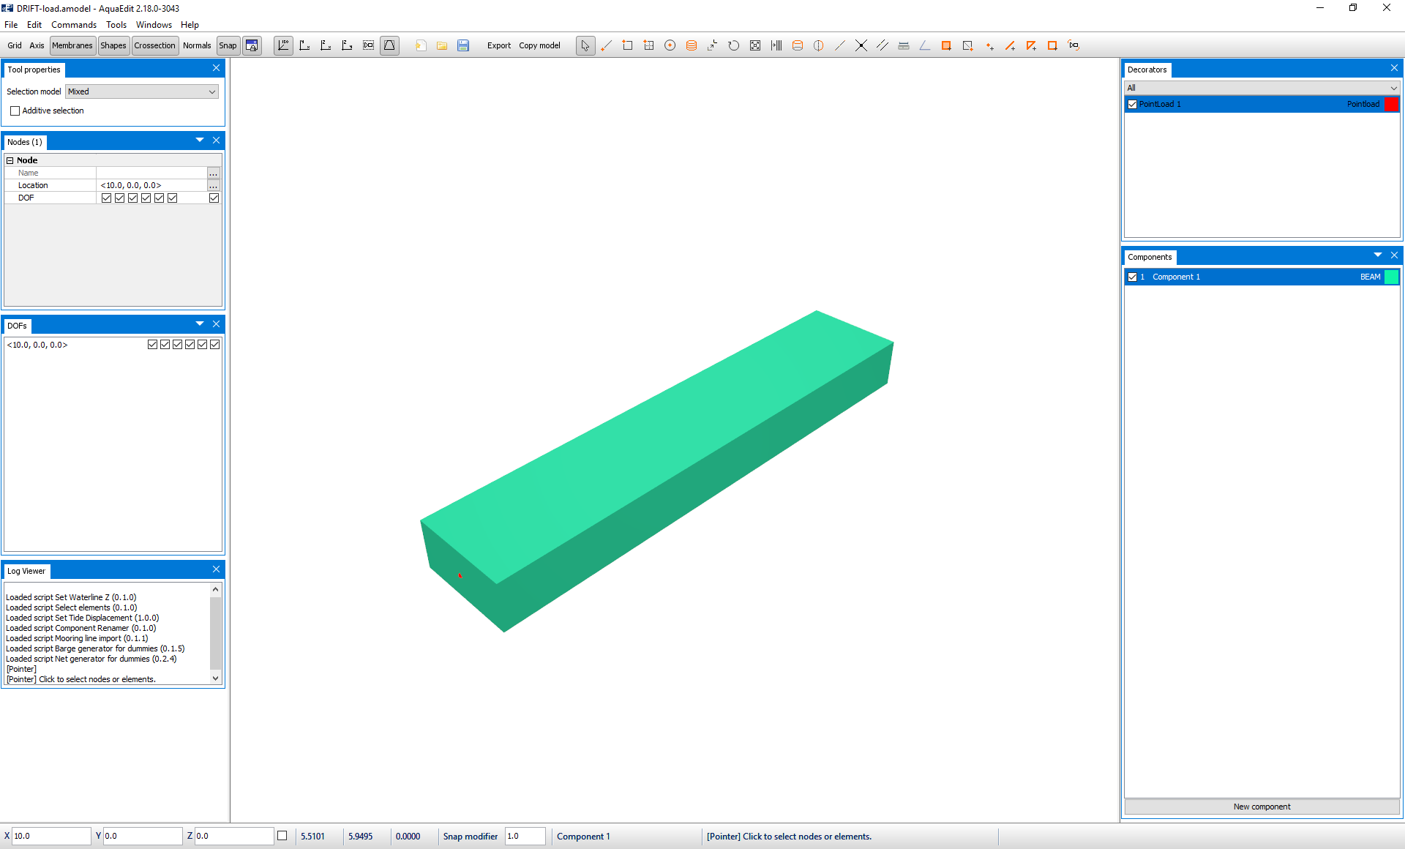Open the Help menu
This screenshot has width=1405, height=849.
coord(190,24)
